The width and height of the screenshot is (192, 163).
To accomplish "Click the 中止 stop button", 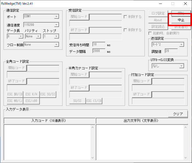I will pyautogui.click(x=181, y=20).
